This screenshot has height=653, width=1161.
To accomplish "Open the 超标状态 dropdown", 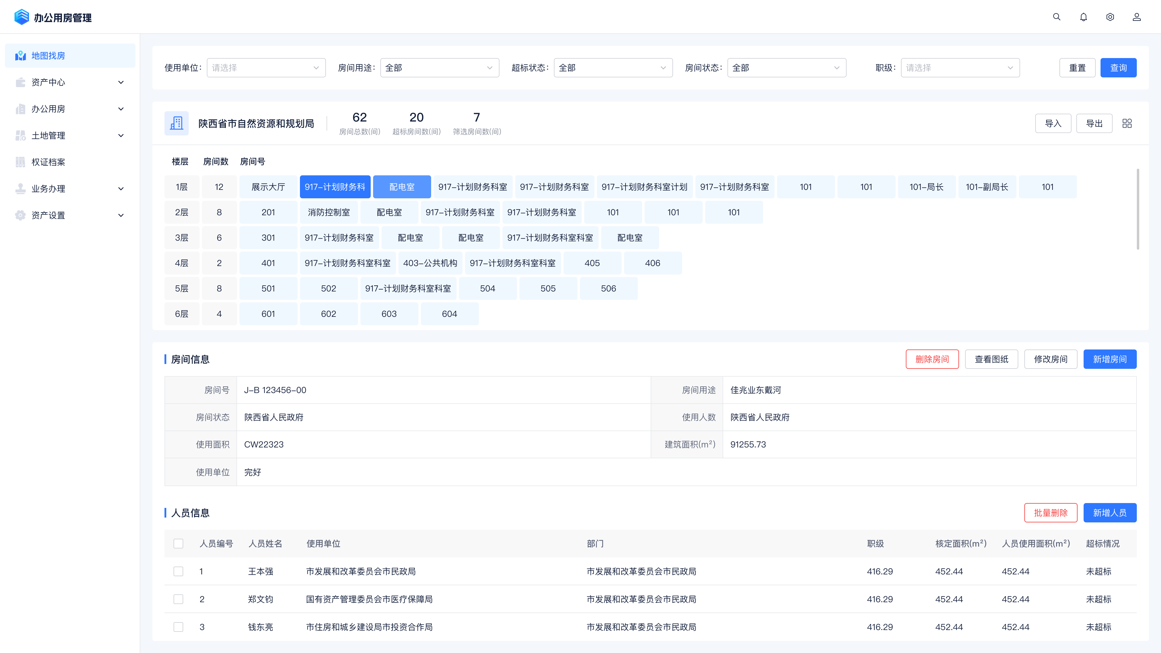I will (x=613, y=68).
